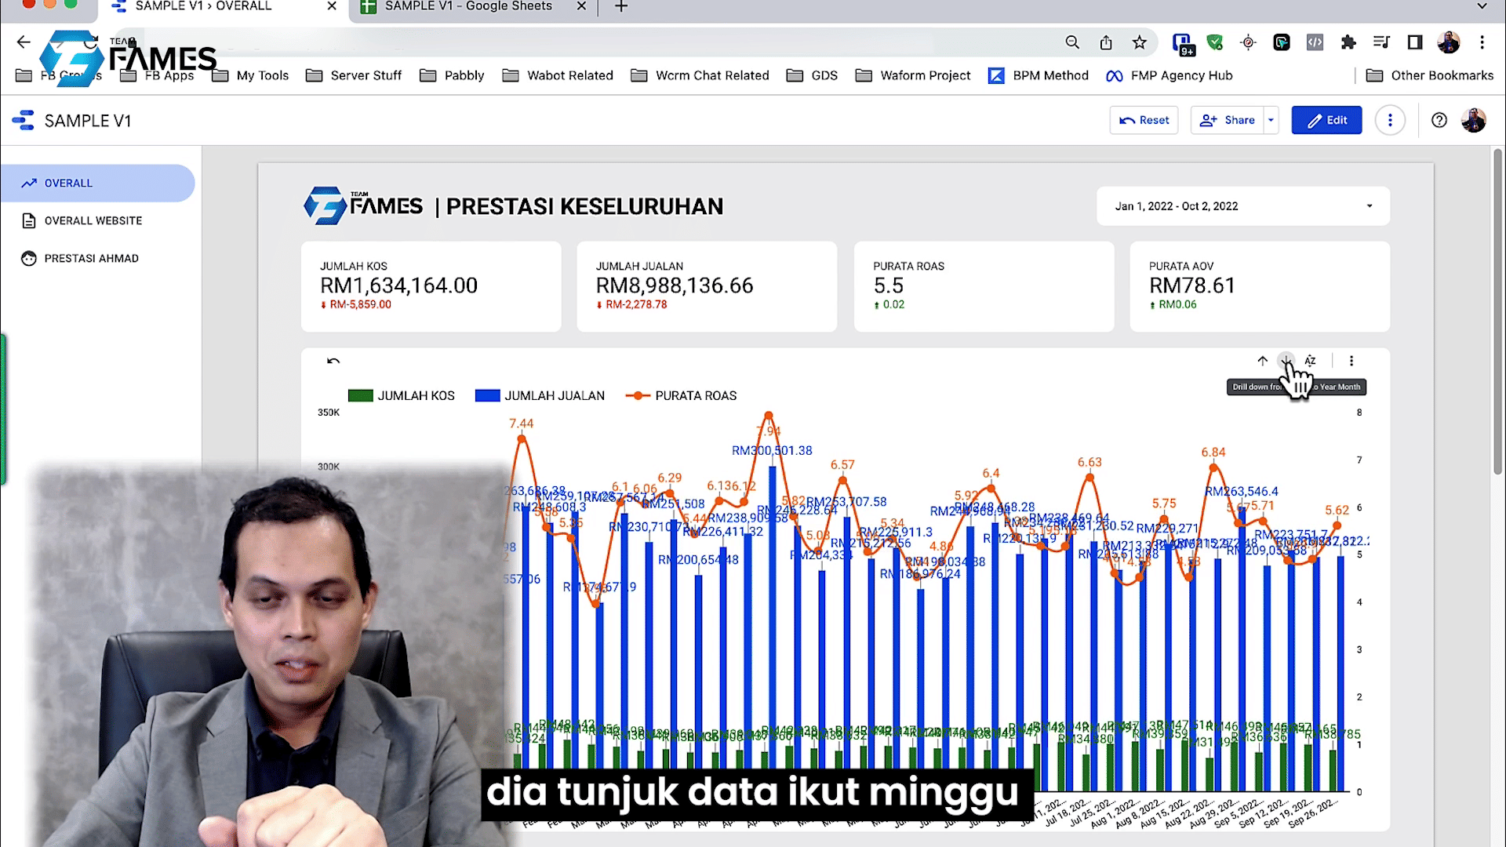Bookmark page with the star icon
The height and width of the screenshot is (847, 1506).
1139,42
